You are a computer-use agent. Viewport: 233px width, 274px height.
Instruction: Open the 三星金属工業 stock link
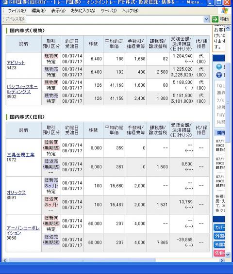coord(21,155)
